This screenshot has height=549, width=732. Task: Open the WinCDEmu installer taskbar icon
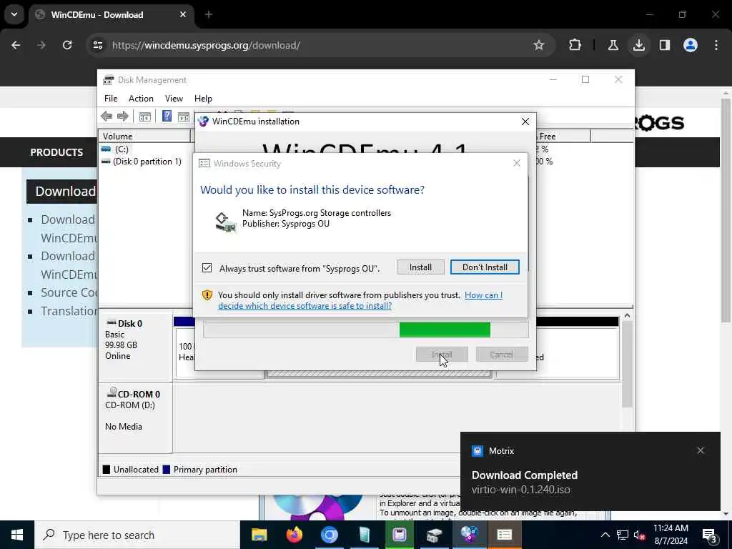pos(469,535)
